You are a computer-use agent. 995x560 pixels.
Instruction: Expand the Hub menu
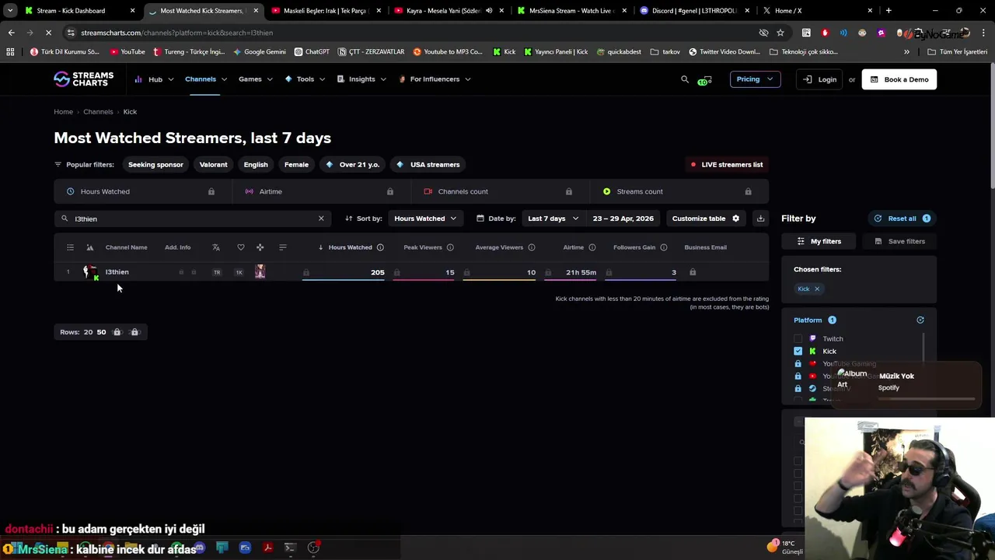pos(155,79)
